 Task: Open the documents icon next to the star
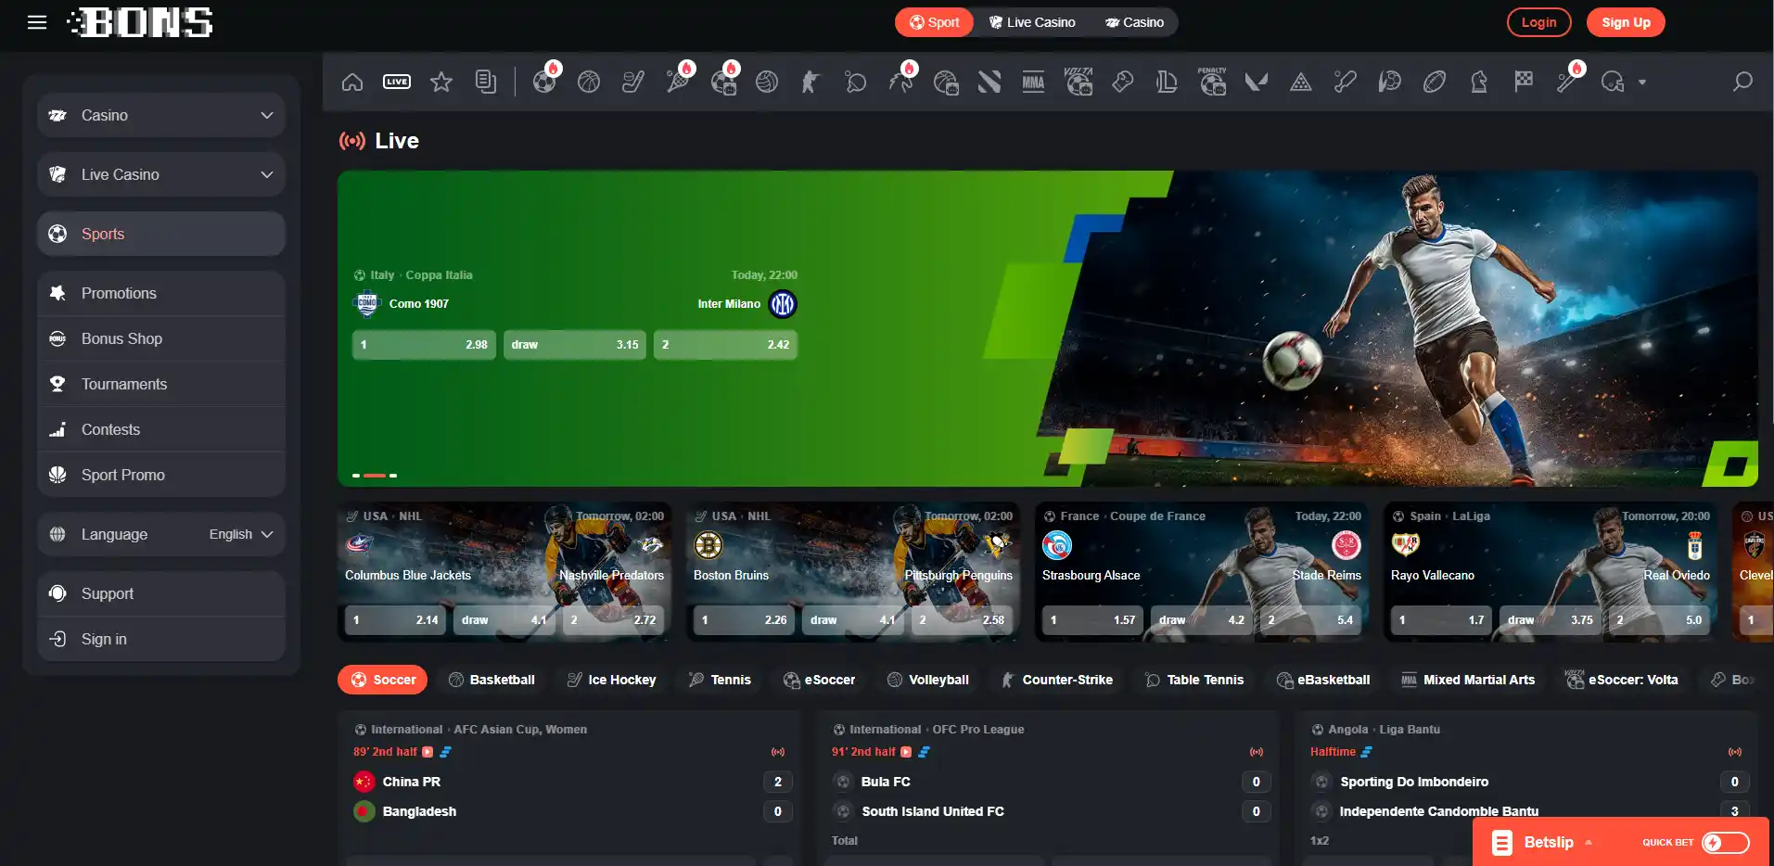(486, 82)
